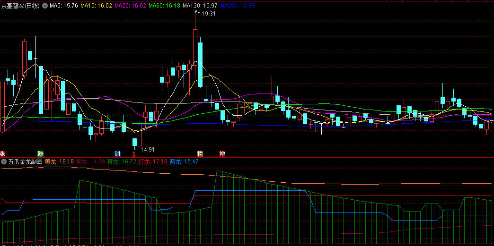Select the magenta MA20: 16.02 label
494x246 pixels.
point(131,5)
